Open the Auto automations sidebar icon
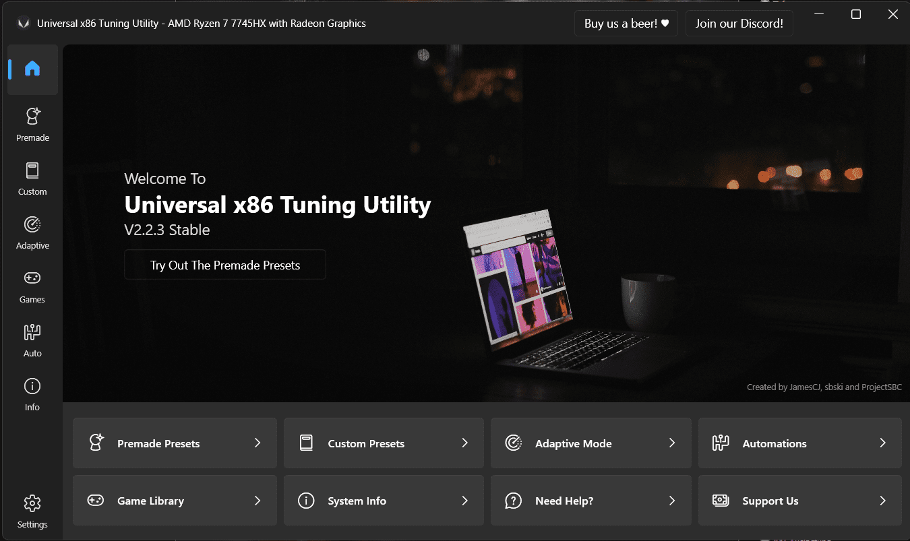 pos(32,340)
